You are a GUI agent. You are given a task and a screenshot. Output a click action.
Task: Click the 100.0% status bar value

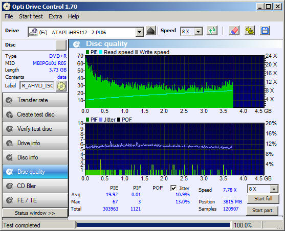[x=243, y=225]
